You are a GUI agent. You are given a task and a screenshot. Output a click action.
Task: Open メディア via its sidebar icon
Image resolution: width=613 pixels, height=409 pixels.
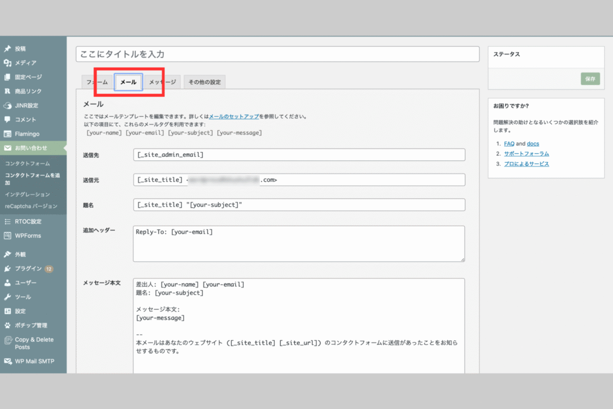(x=7, y=63)
